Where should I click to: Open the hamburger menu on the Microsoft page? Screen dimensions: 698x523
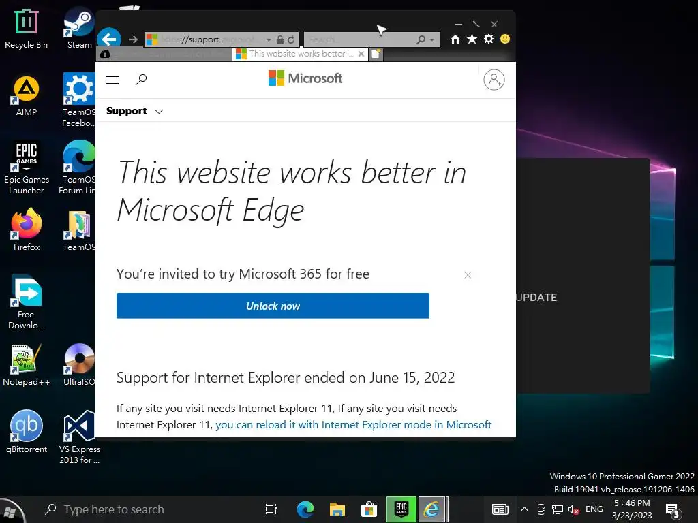(112, 80)
